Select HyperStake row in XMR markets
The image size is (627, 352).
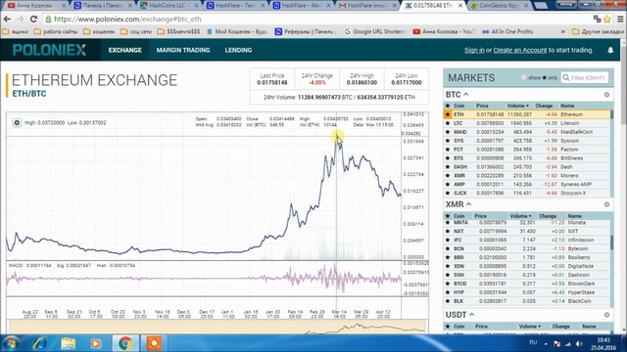pos(527,292)
